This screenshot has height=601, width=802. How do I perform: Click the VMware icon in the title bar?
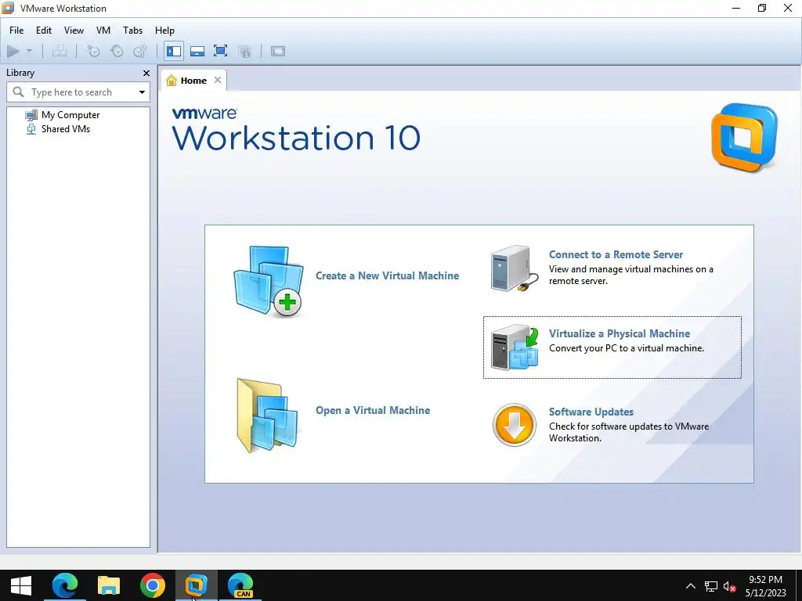pyautogui.click(x=8, y=8)
